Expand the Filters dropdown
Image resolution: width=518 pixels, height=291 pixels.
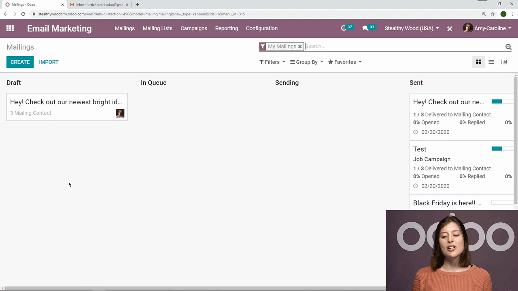[272, 62]
